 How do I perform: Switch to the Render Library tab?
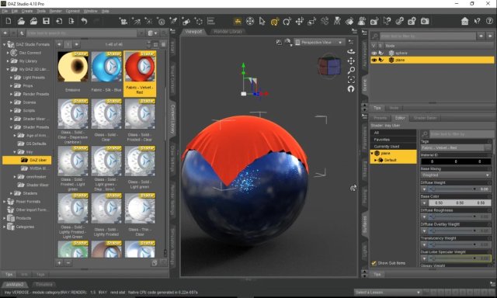tap(228, 31)
